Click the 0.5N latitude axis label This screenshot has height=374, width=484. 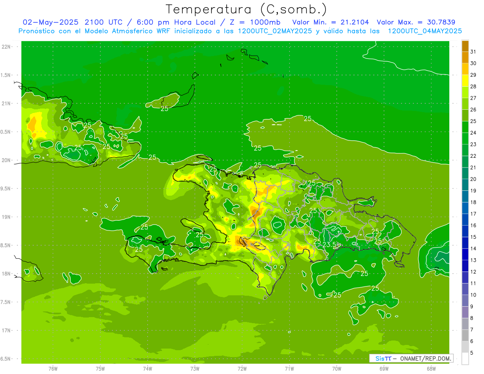click(5, 132)
